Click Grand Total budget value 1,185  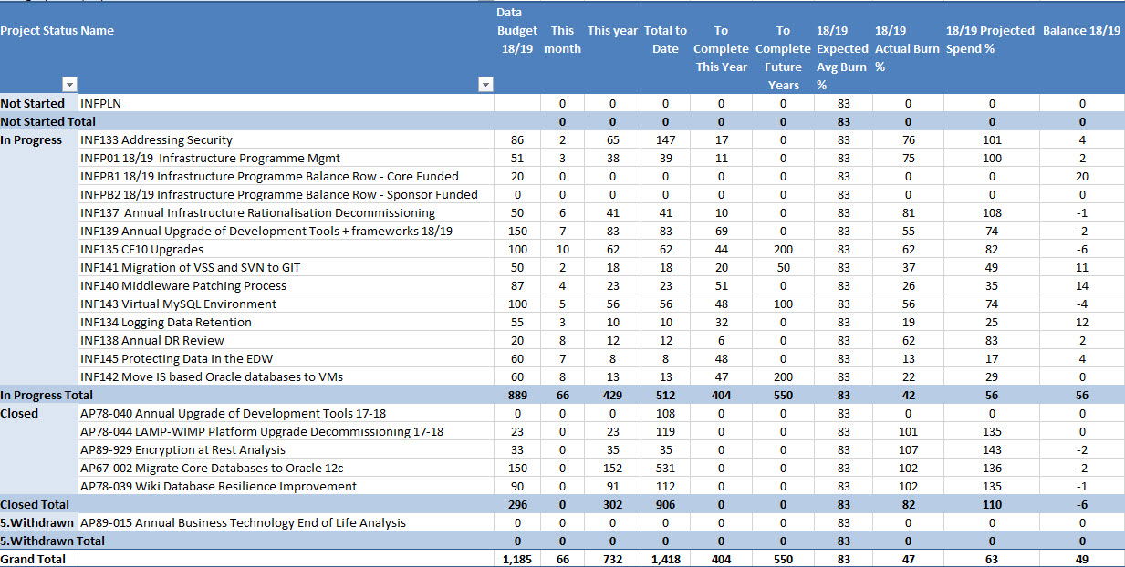517,559
